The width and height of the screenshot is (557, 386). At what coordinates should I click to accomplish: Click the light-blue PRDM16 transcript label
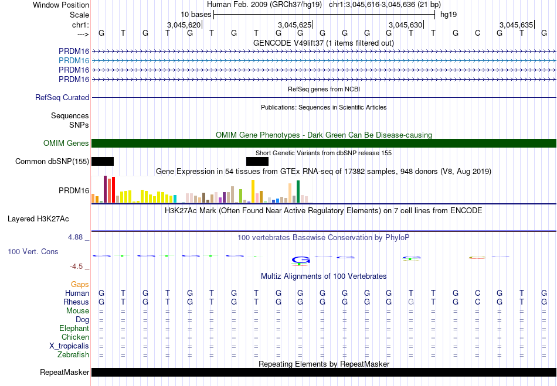point(74,61)
